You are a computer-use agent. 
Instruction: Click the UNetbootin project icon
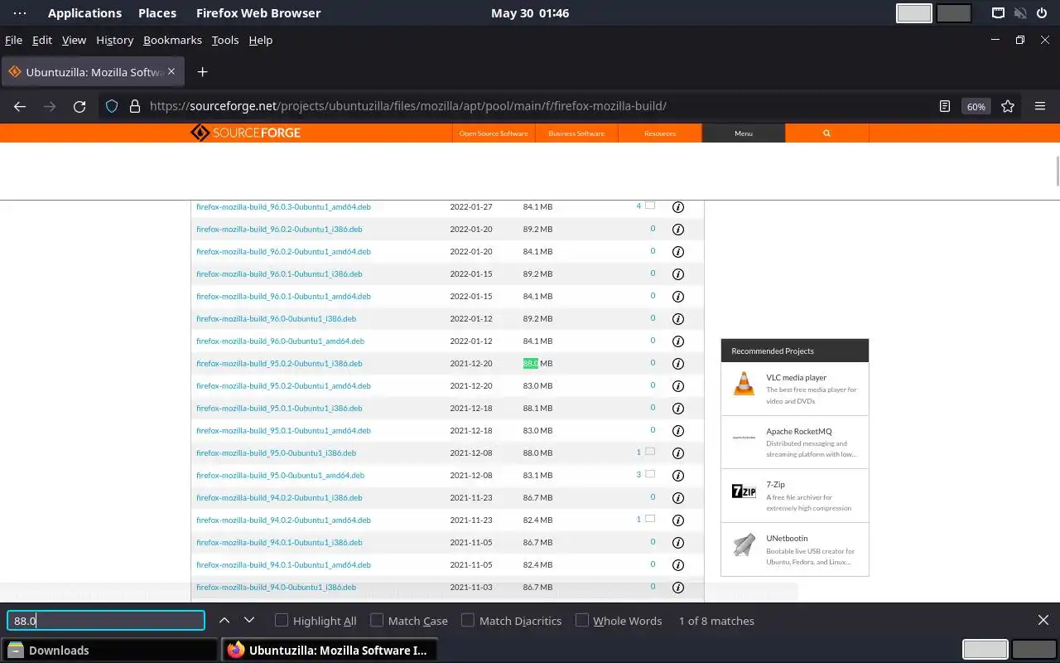[744, 544]
